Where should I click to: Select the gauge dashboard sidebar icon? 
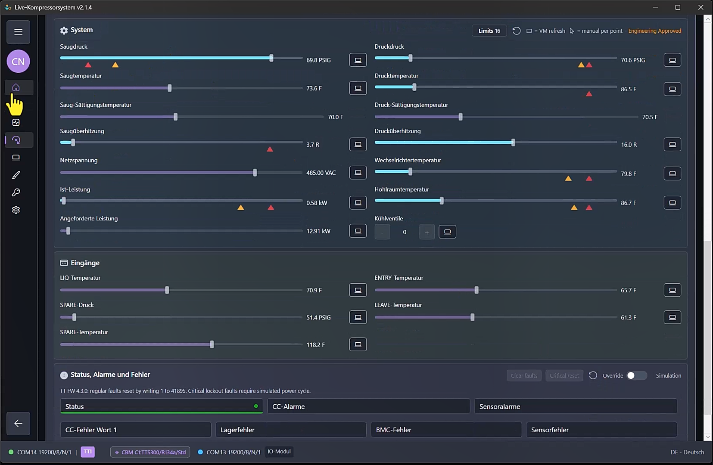coord(16,140)
